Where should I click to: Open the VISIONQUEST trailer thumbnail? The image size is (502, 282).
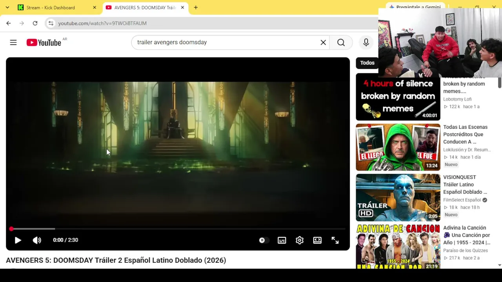click(398, 197)
